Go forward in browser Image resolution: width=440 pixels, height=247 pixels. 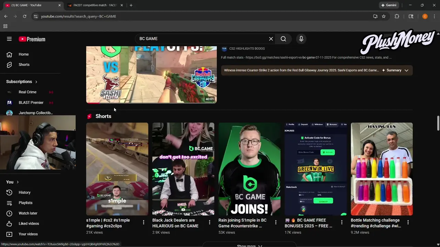coord(15,16)
